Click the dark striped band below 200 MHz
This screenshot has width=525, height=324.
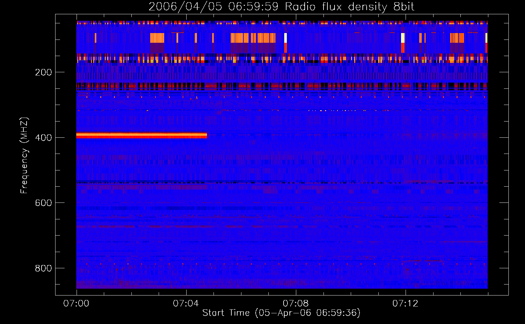click(282, 87)
